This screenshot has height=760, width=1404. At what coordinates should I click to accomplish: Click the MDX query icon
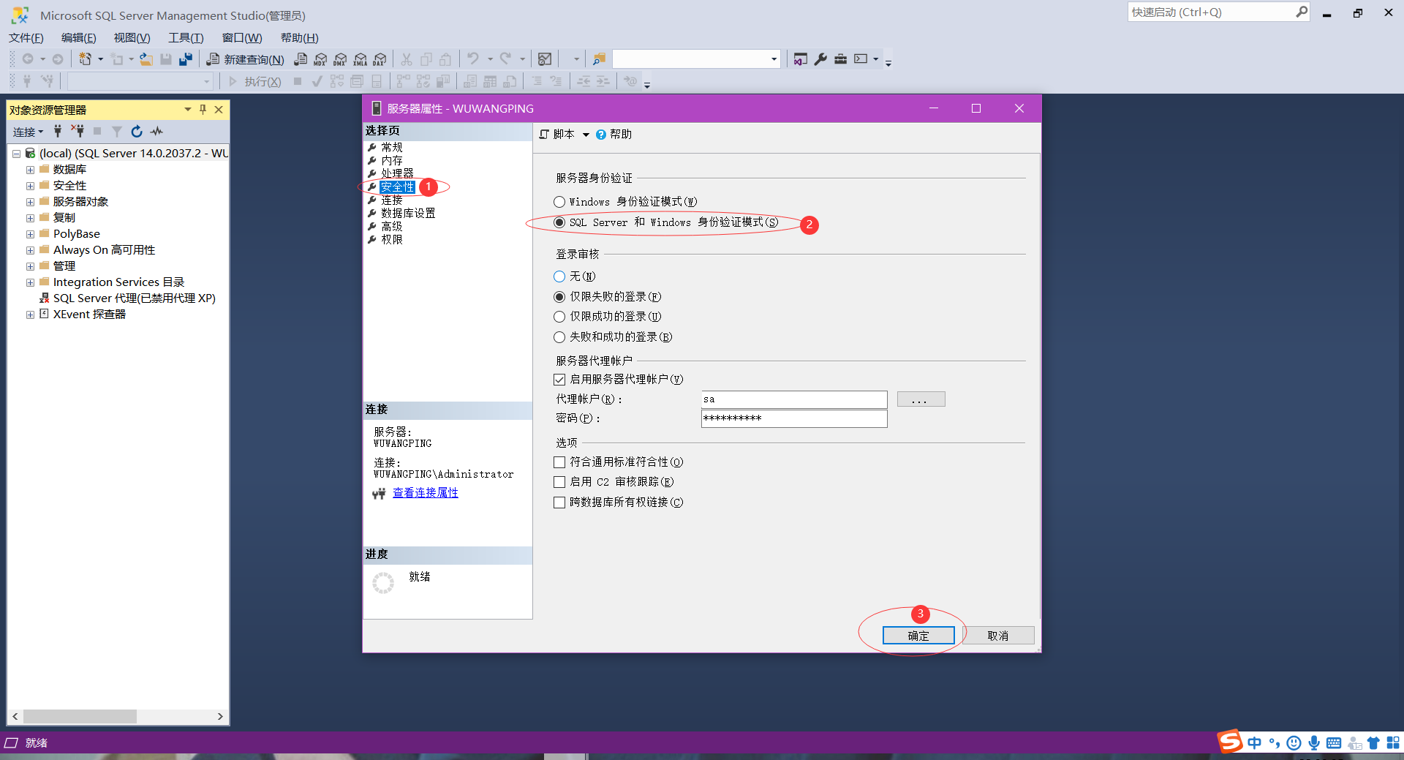pos(320,59)
